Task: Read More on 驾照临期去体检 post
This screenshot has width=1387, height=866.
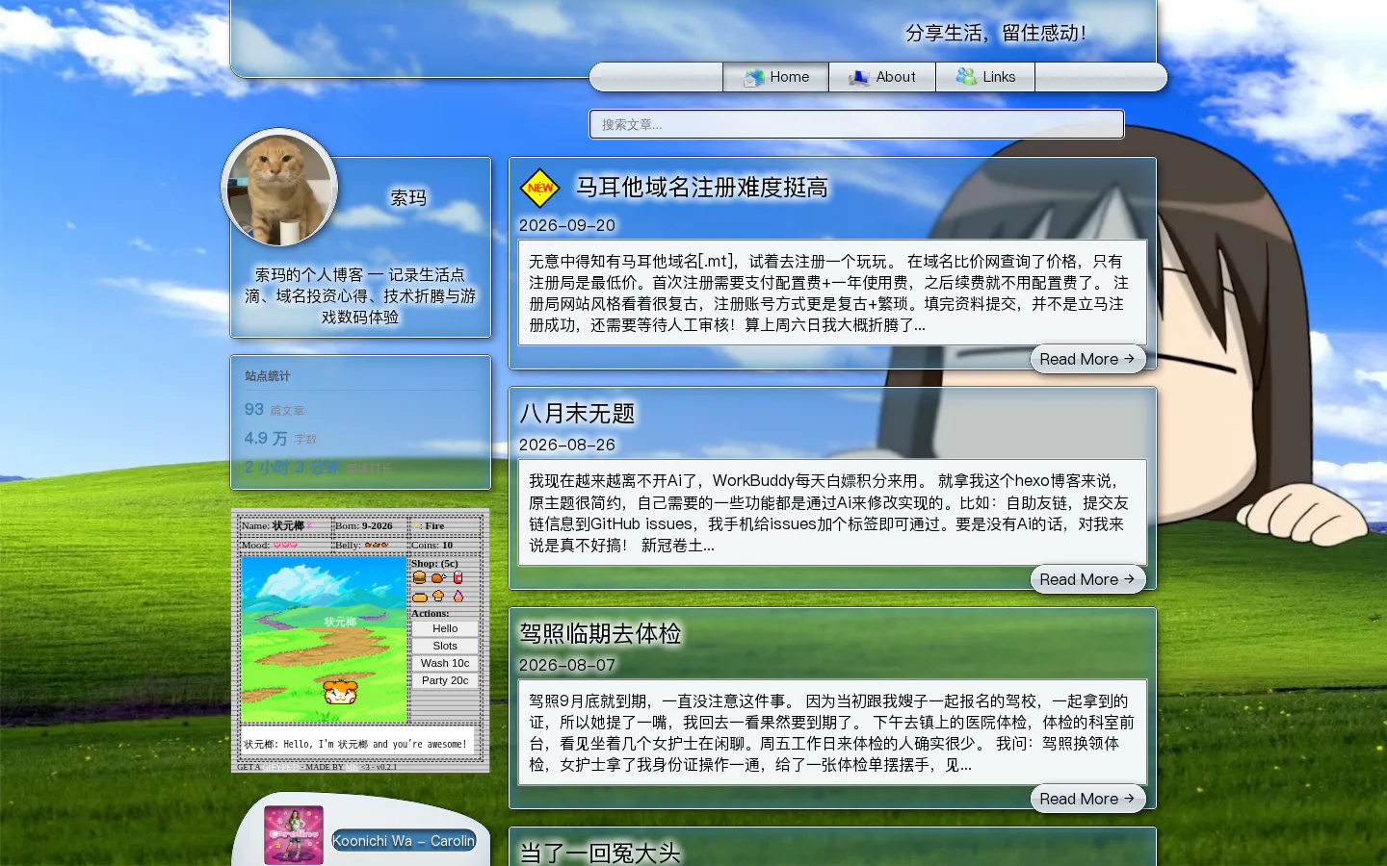Action: [1087, 799]
